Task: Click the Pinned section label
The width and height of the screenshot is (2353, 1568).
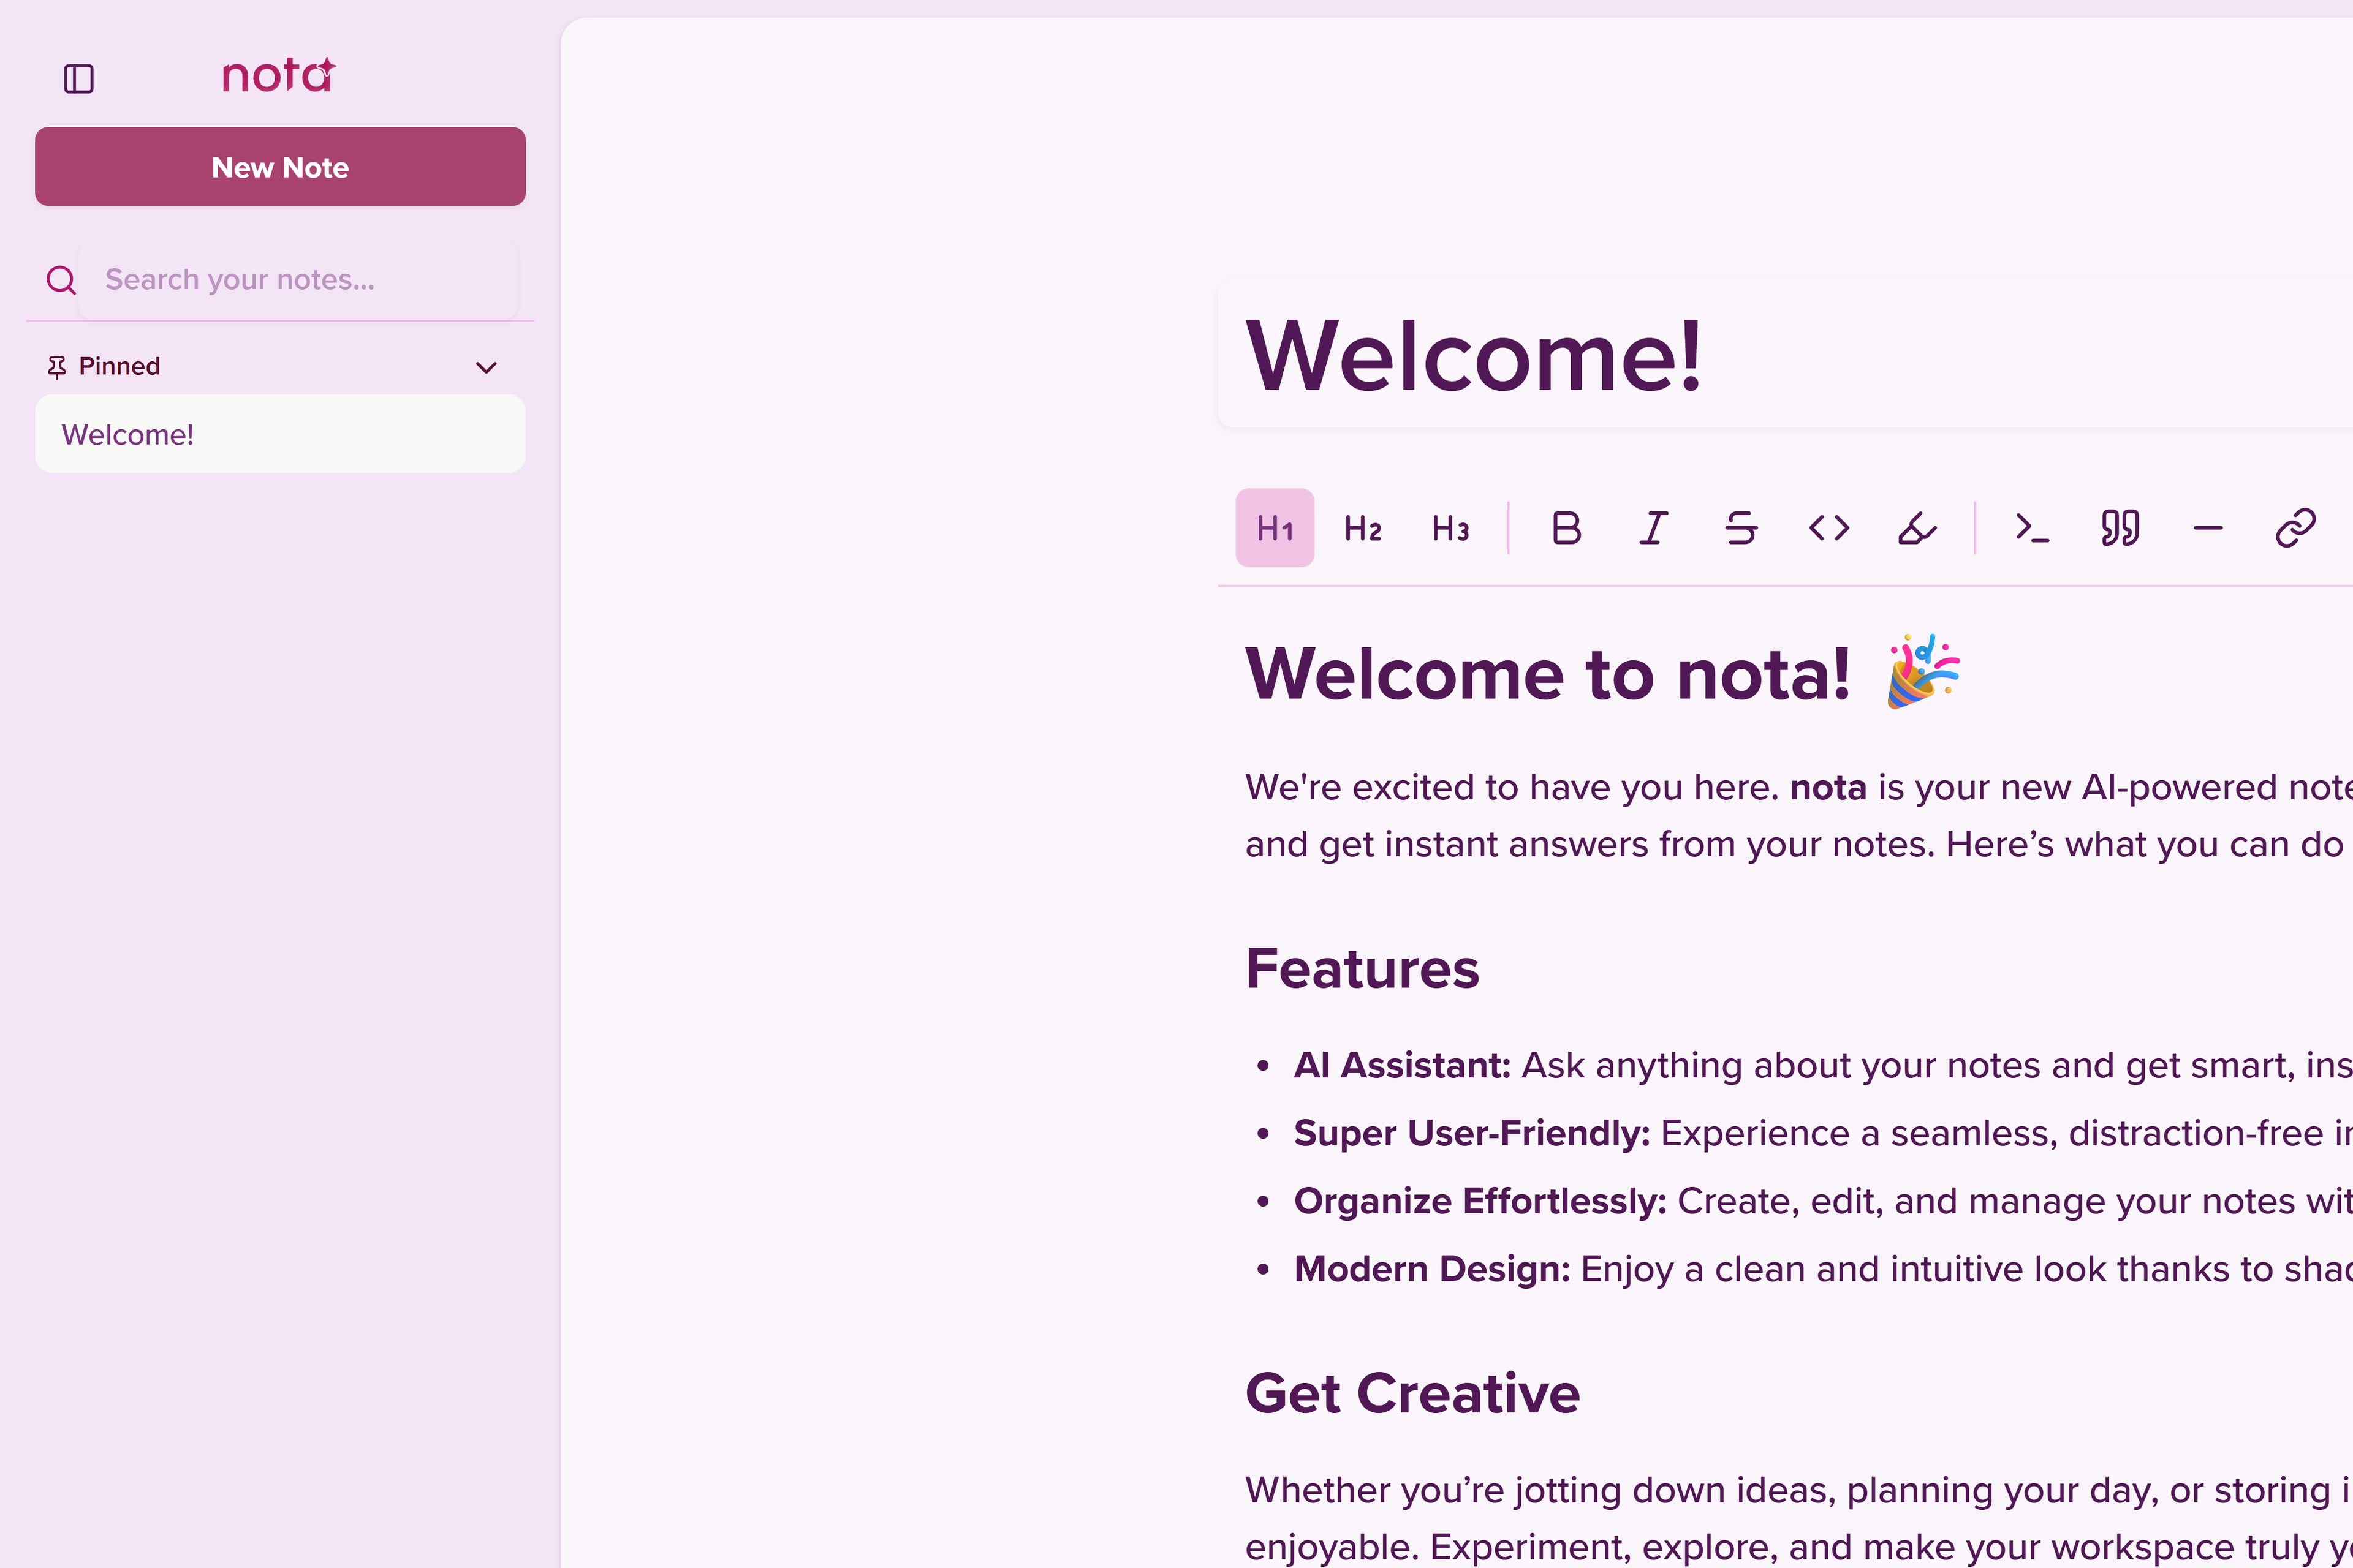Action: tap(119, 366)
